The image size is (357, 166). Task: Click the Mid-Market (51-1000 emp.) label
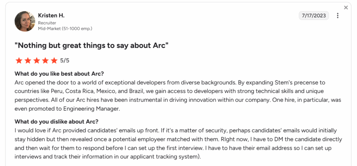coord(65,28)
